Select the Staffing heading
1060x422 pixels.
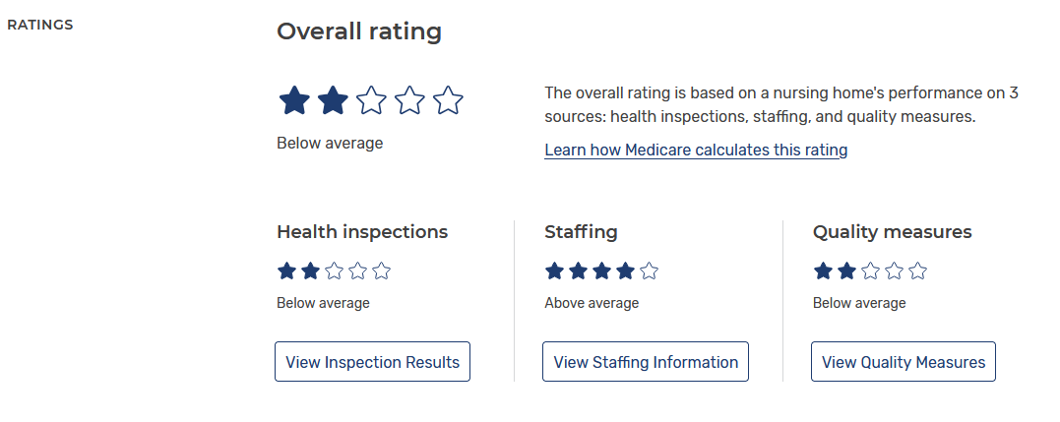point(581,232)
